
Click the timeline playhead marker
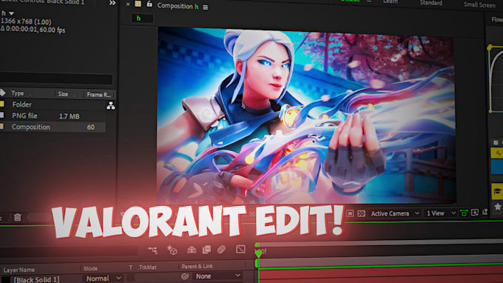point(259,253)
